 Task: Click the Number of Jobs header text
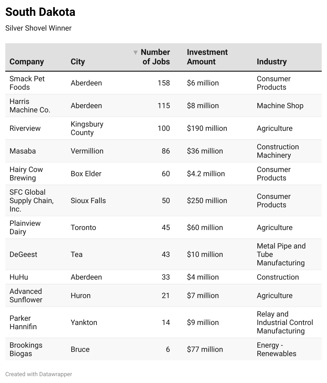156,57
